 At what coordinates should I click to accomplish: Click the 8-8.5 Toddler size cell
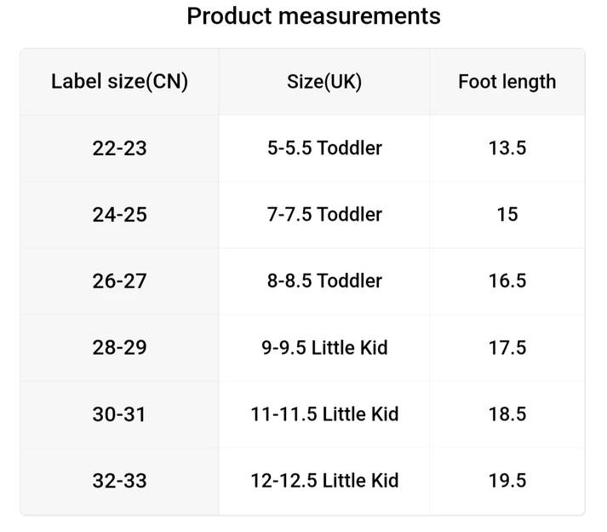324,280
